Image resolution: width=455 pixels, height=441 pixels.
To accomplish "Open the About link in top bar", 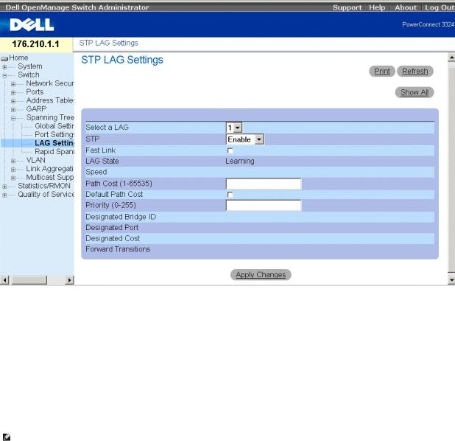I will tap(406, 7).
